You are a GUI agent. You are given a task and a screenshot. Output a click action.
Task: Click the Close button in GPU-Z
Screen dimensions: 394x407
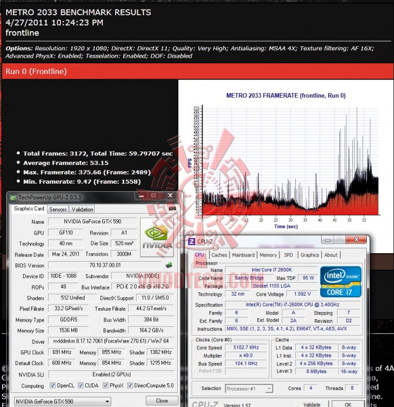coord(162,401)
